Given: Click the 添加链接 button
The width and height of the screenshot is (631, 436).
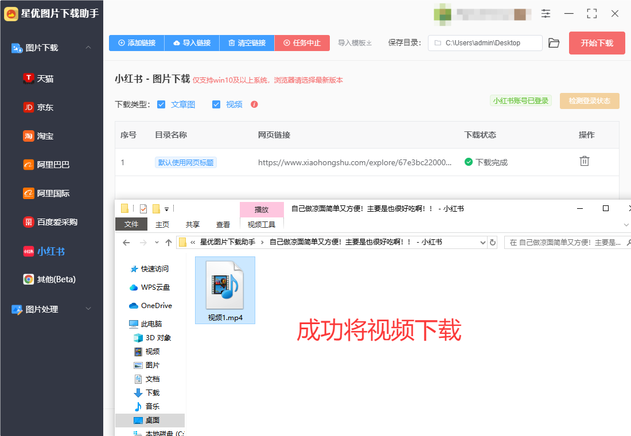Looking at the screenshot, I should tap(137, 42).
